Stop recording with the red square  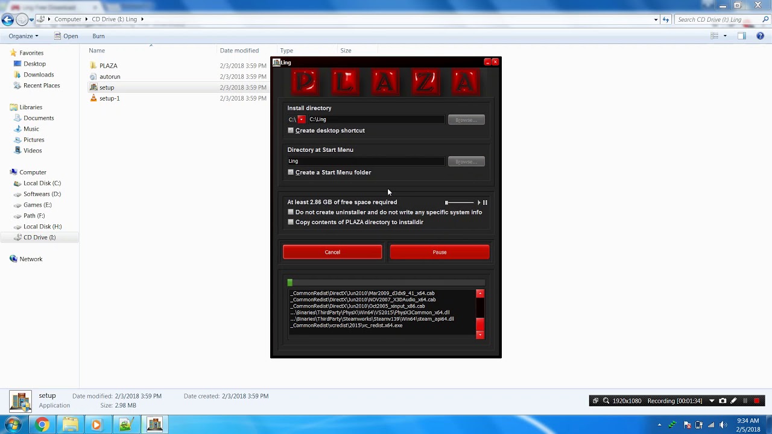[757, 401]
